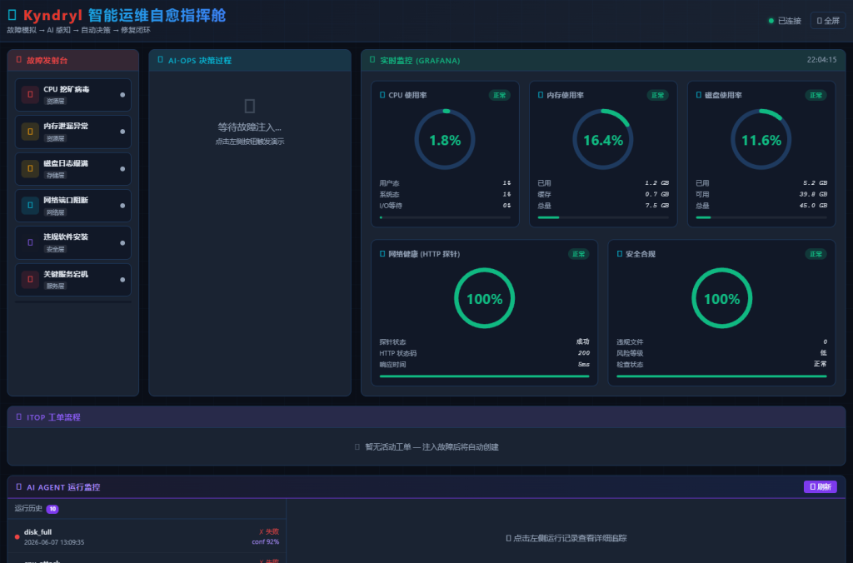
Task: Click the 22:04:15 clock in Grafana header
Action: coord(822,60)
